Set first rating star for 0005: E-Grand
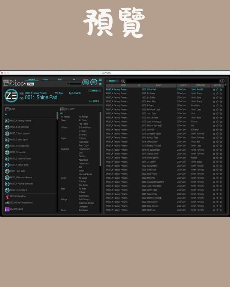Screen dimensions: 230x287 pos(214,106)
